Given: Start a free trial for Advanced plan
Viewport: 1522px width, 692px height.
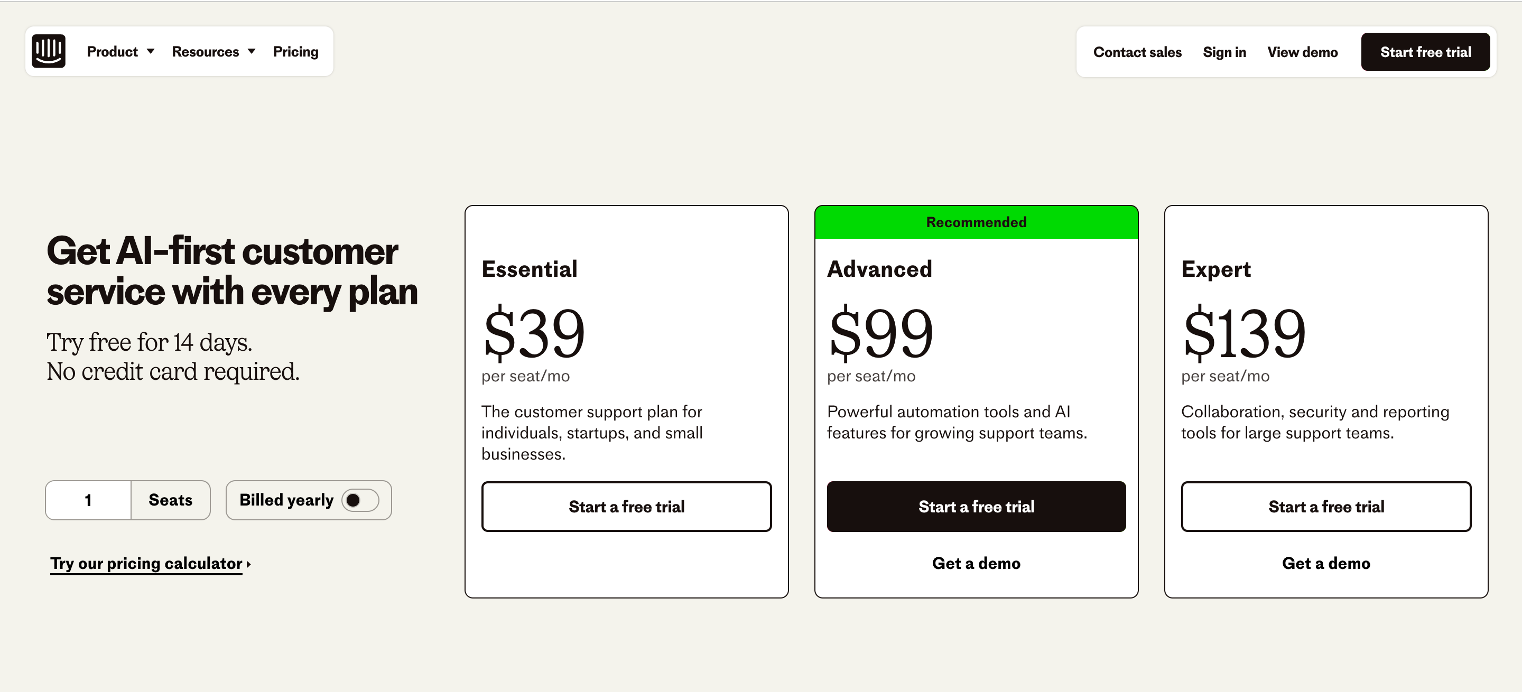Looking at the screenshot, I should [x=976, y=507].
